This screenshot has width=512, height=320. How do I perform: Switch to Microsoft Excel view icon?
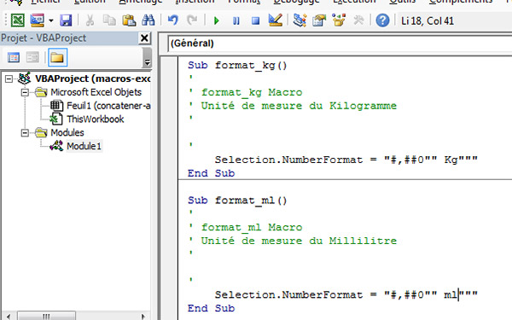(x=17, y=20)
